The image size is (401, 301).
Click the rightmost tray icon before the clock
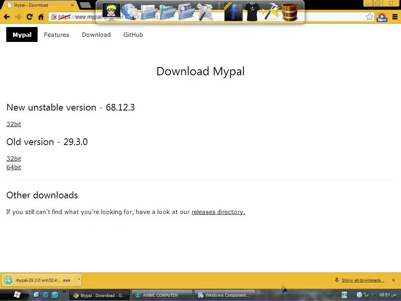tap(374, 295)
